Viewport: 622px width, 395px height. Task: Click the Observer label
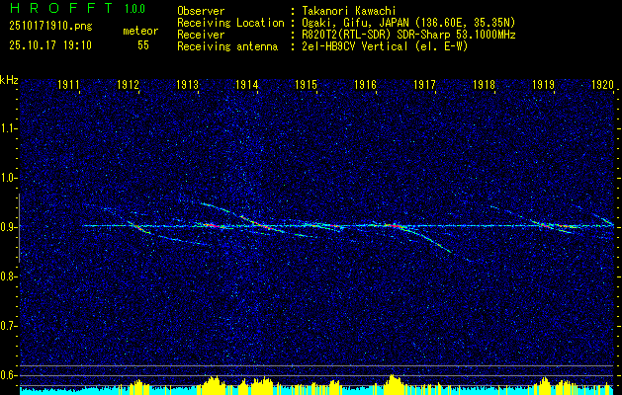[201, 11]
